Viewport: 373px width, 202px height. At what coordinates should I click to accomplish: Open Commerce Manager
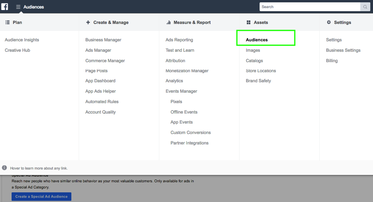105,61
